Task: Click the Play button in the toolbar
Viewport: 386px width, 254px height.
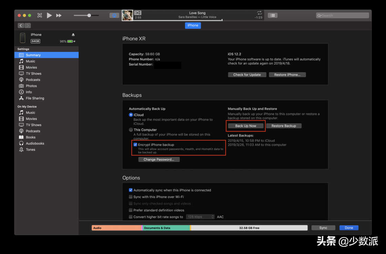Action: click(x=49, y=15)
